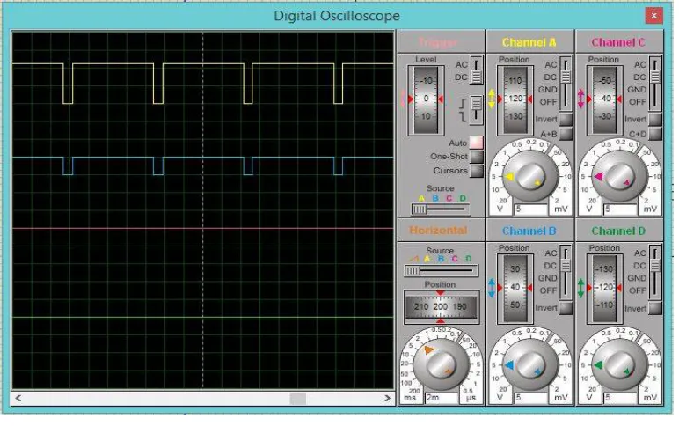Click the trigger AC/DC coupling switch

(477, 70)
